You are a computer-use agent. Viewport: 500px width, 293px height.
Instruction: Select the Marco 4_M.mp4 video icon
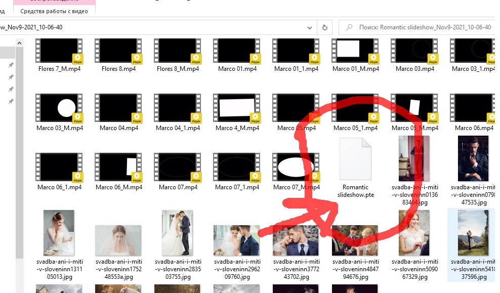coord(237,108)
